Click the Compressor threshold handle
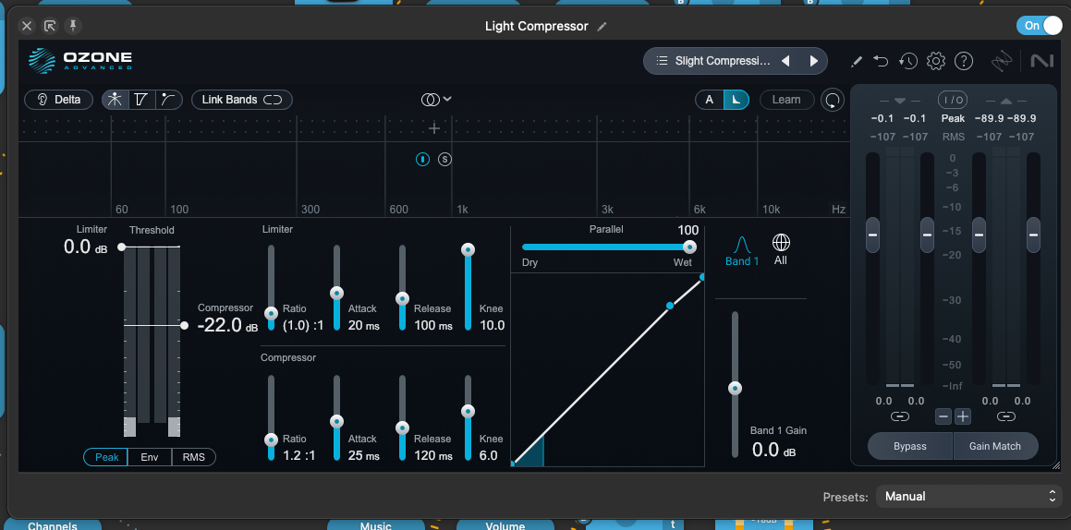The width and height of the screenshot is (1071, 530). (x=185, y=326)
